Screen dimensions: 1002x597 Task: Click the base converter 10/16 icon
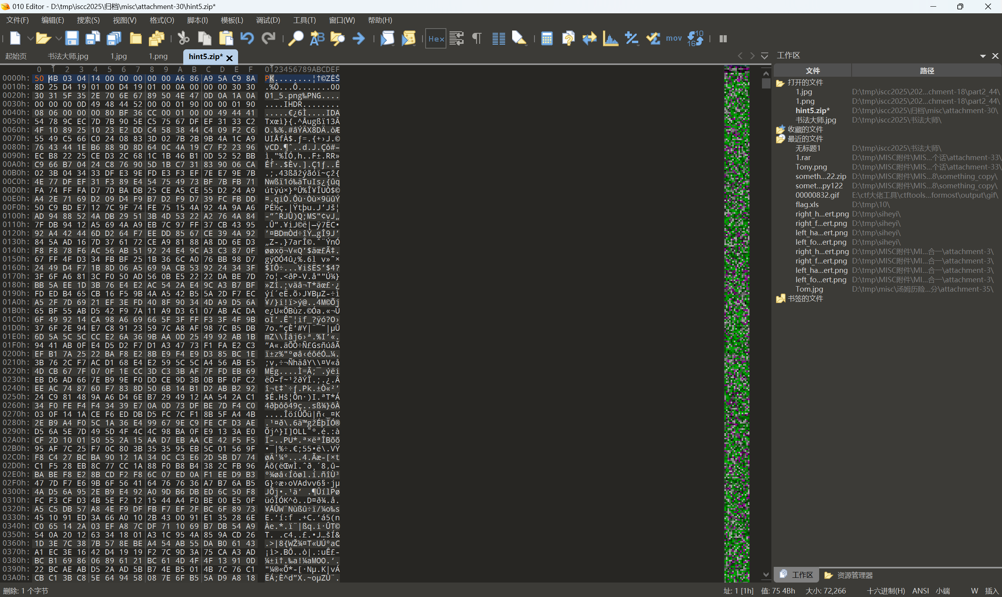coord(695,39)
